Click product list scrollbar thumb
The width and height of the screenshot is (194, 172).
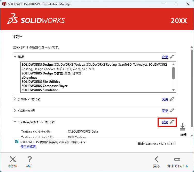[173, 73]
